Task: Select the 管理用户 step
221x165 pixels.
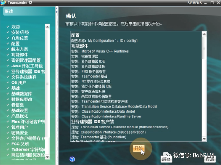Action: point(20,127)
